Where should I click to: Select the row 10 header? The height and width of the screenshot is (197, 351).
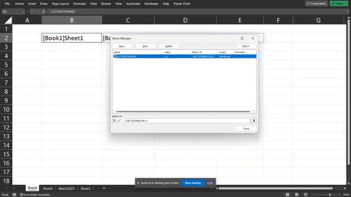(6, 109)
